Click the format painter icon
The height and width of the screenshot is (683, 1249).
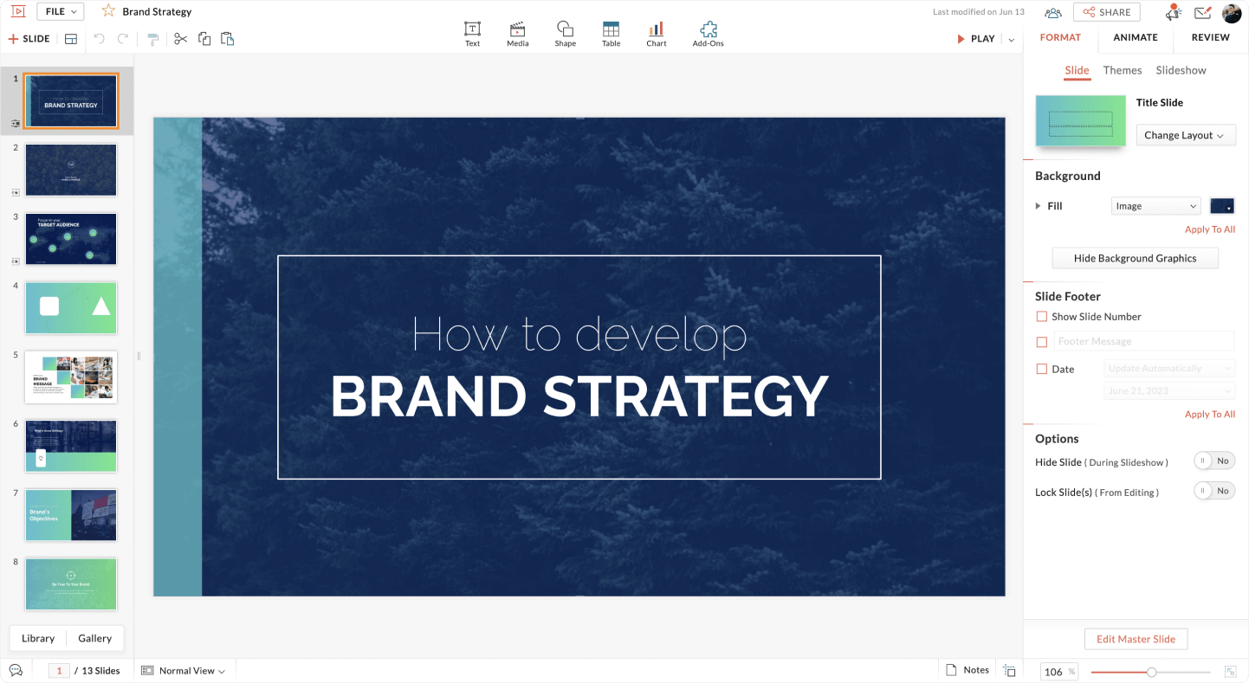pos(152,39)
